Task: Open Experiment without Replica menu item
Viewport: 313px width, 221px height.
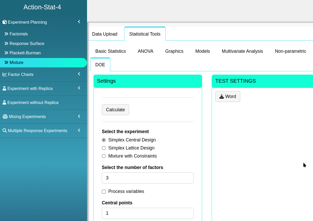Action: coord(43,102)
